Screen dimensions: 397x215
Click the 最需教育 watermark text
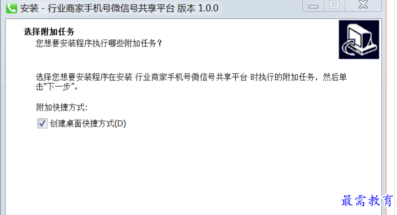(x=367, y=200)
